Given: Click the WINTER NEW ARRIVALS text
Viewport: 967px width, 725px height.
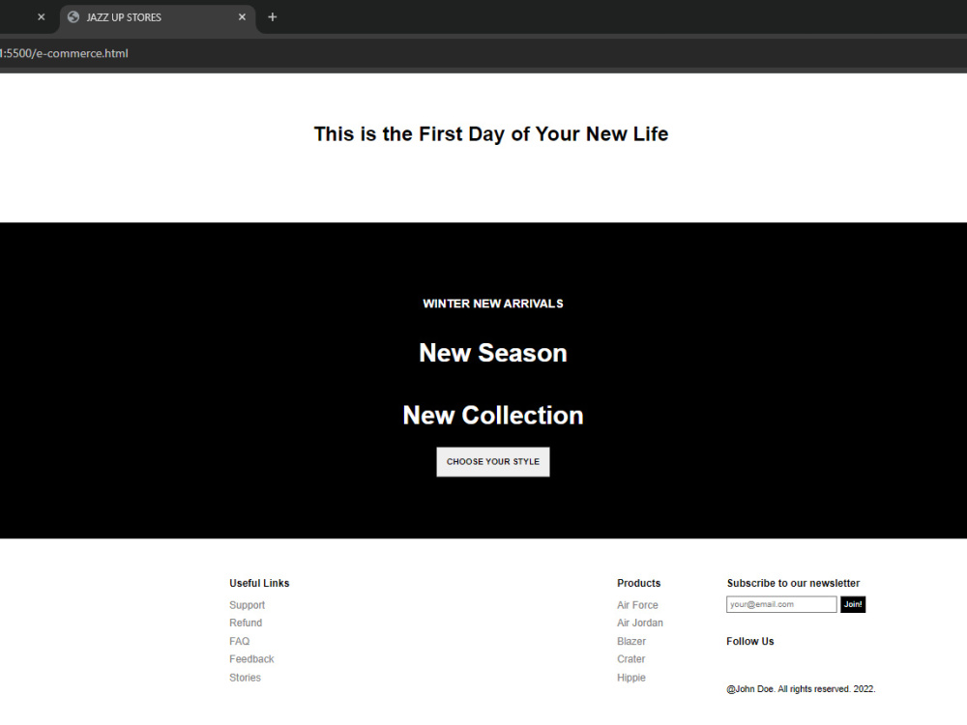Looking at the screenshot, I should pyautogui.click(x=493, y=304).
